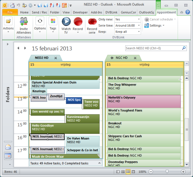This screenshot has height=177, width=193.
Task: Expand the Settings dropdown arrow
Action: [x=164, y=25]
